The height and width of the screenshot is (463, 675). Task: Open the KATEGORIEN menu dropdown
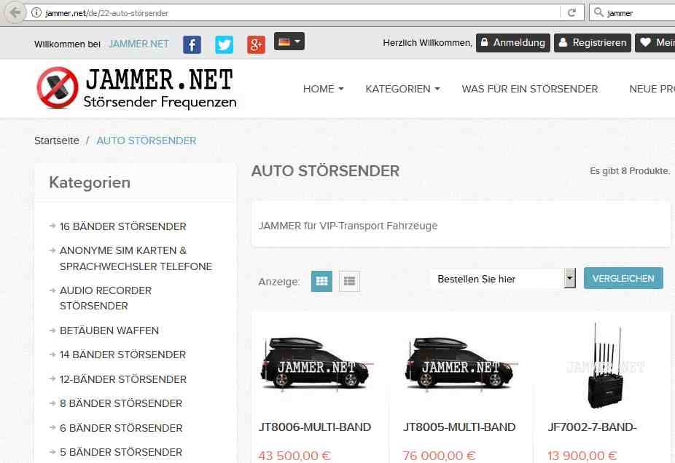point(402,89)
